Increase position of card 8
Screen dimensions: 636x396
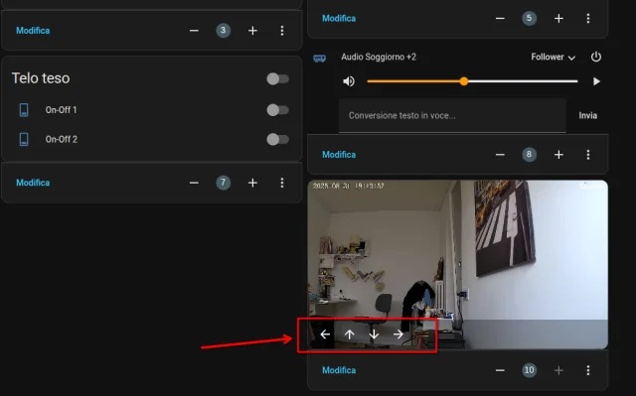(558, 155)
